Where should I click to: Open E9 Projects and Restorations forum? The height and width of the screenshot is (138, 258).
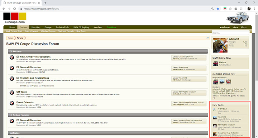point(33,78)
